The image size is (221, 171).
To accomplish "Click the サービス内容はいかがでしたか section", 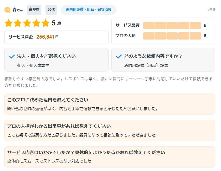I will tap(110, 157).
